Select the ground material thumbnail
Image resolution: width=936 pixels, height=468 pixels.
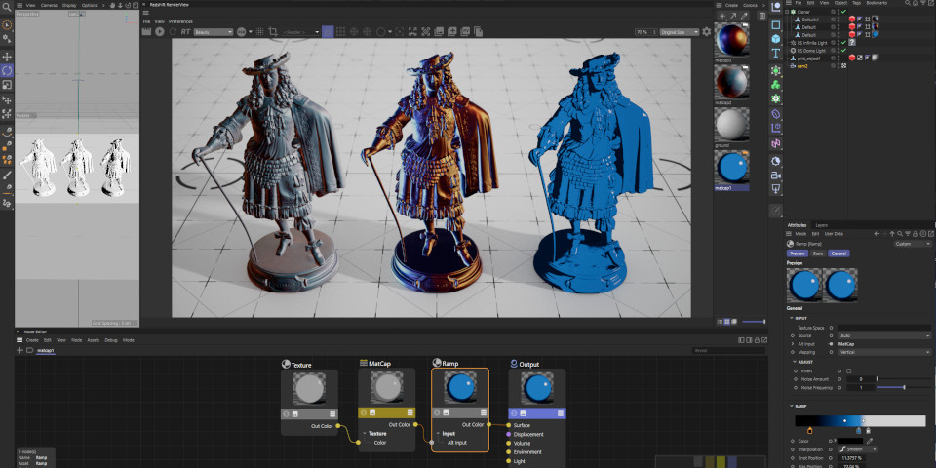tap(731, 125)
